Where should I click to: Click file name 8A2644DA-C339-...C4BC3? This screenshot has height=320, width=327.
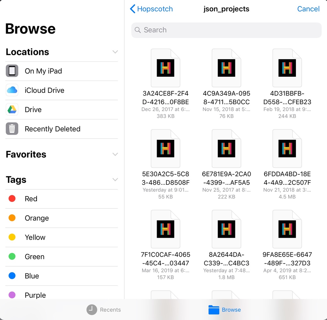(x=226, y=259)
